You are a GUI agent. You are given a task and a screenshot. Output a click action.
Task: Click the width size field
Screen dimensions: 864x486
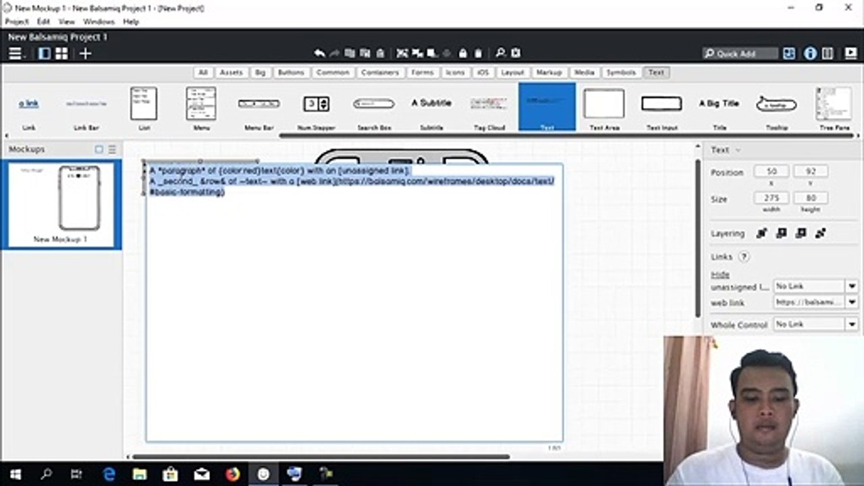click(772, 198)
